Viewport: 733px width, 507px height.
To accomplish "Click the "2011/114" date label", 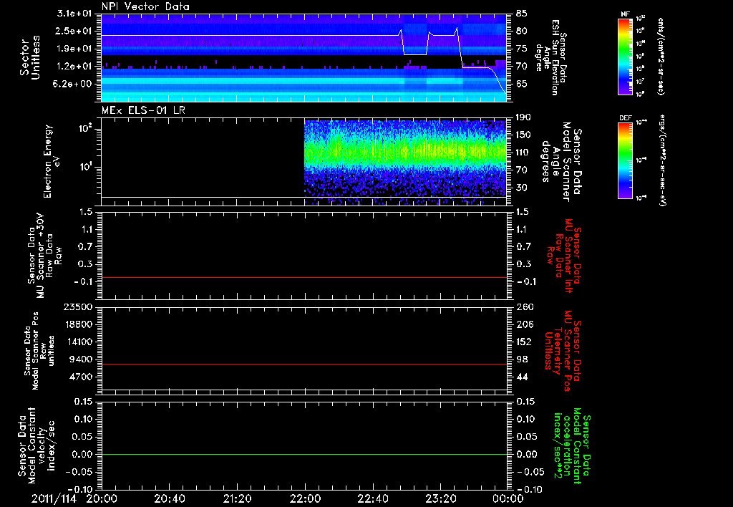I will (54, 498).
